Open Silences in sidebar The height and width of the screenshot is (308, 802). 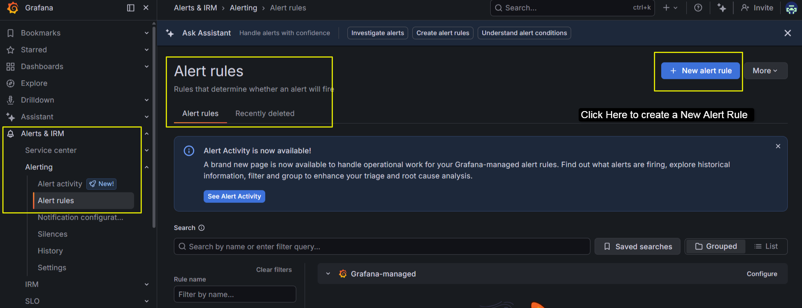(x=52, y=234)
